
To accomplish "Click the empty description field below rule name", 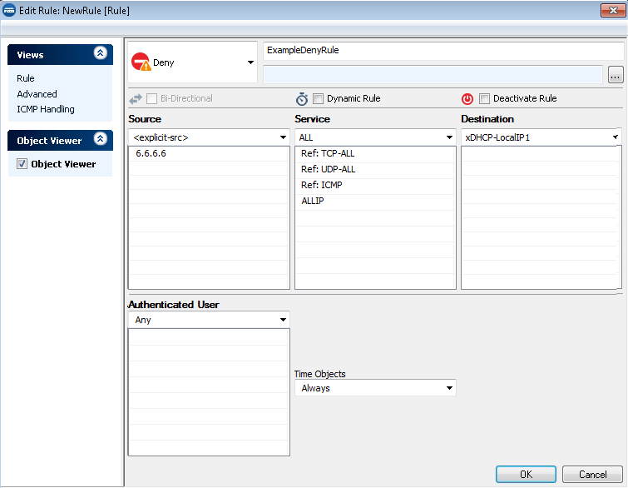I will [x=433, y=75].
